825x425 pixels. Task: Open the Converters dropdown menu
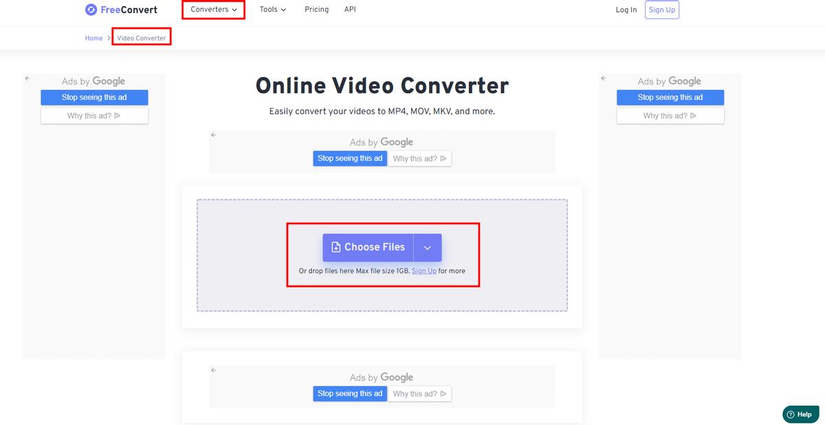[212, 9]
